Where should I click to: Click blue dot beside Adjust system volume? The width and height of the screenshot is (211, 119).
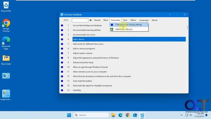point(62,53)
